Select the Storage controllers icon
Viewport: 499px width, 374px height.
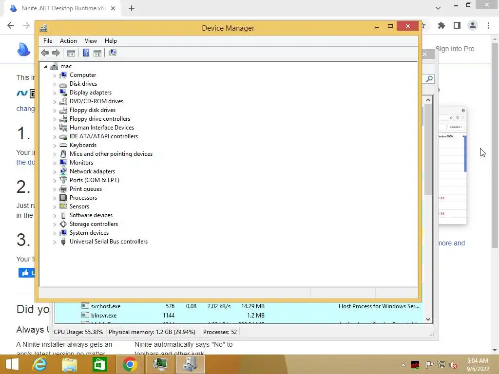tap(63, 224)
